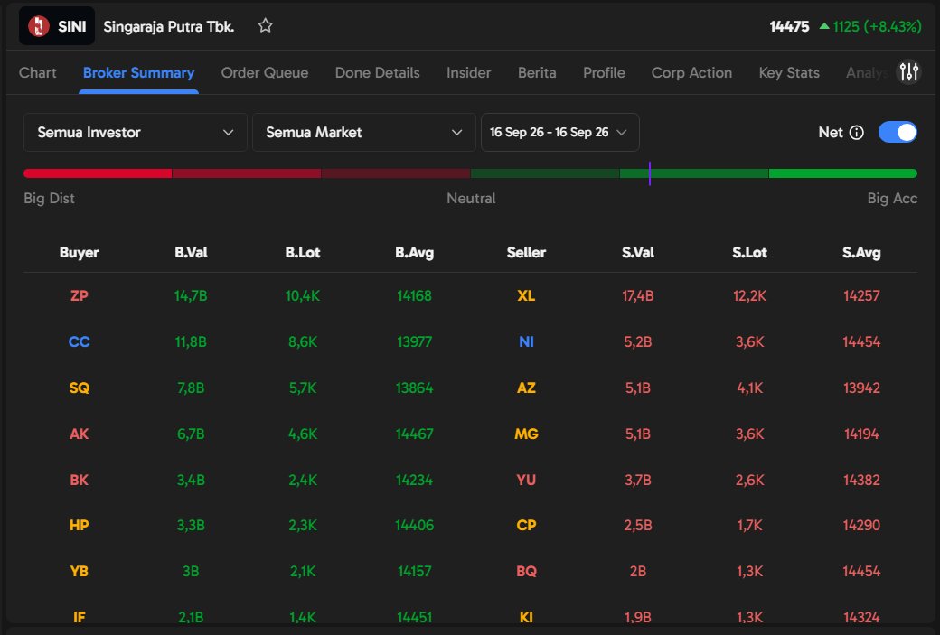Screen dimensions: 940x635
Task: Switch to the Chart tab
Action: (38, 72)
